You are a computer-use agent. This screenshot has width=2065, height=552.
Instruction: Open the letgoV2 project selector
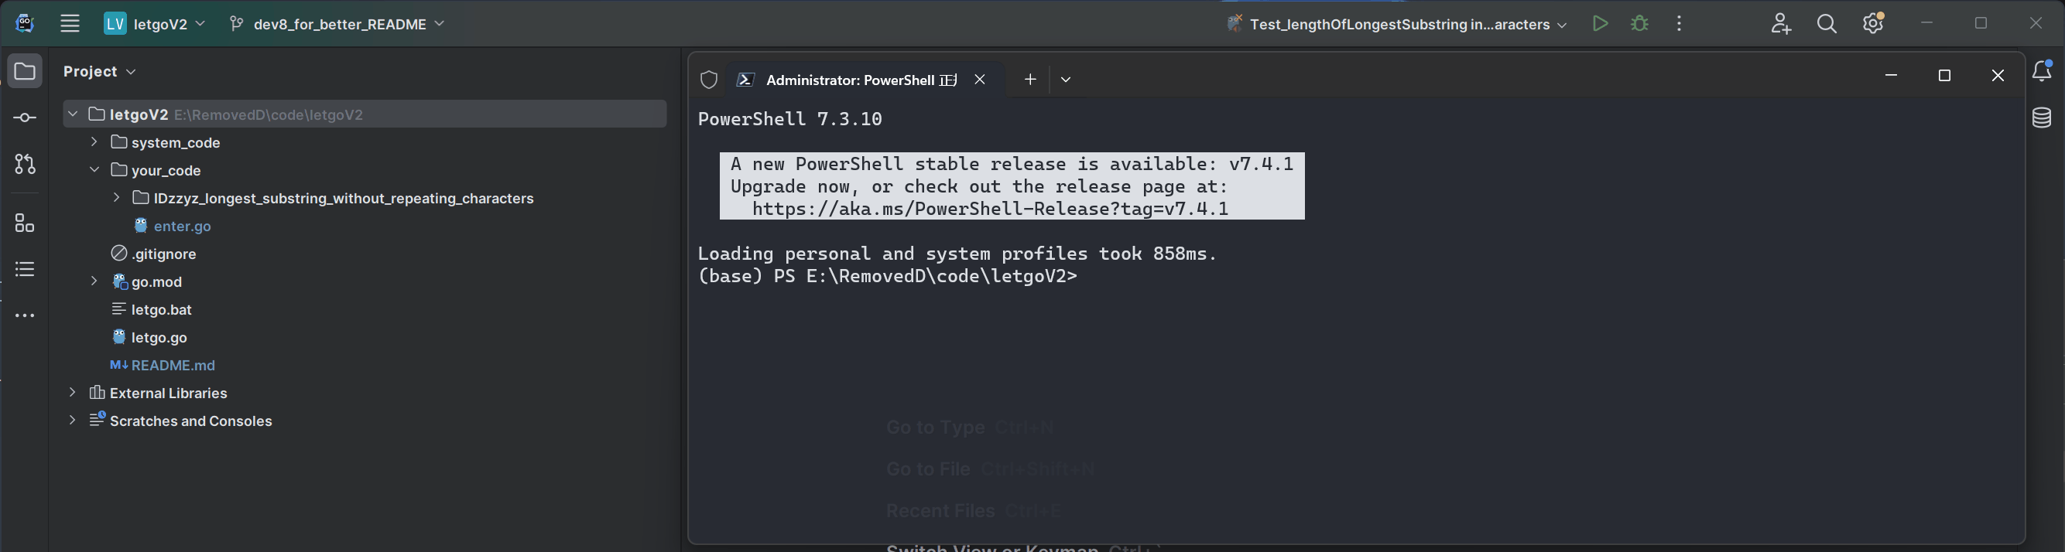click(x=155, y=24)
